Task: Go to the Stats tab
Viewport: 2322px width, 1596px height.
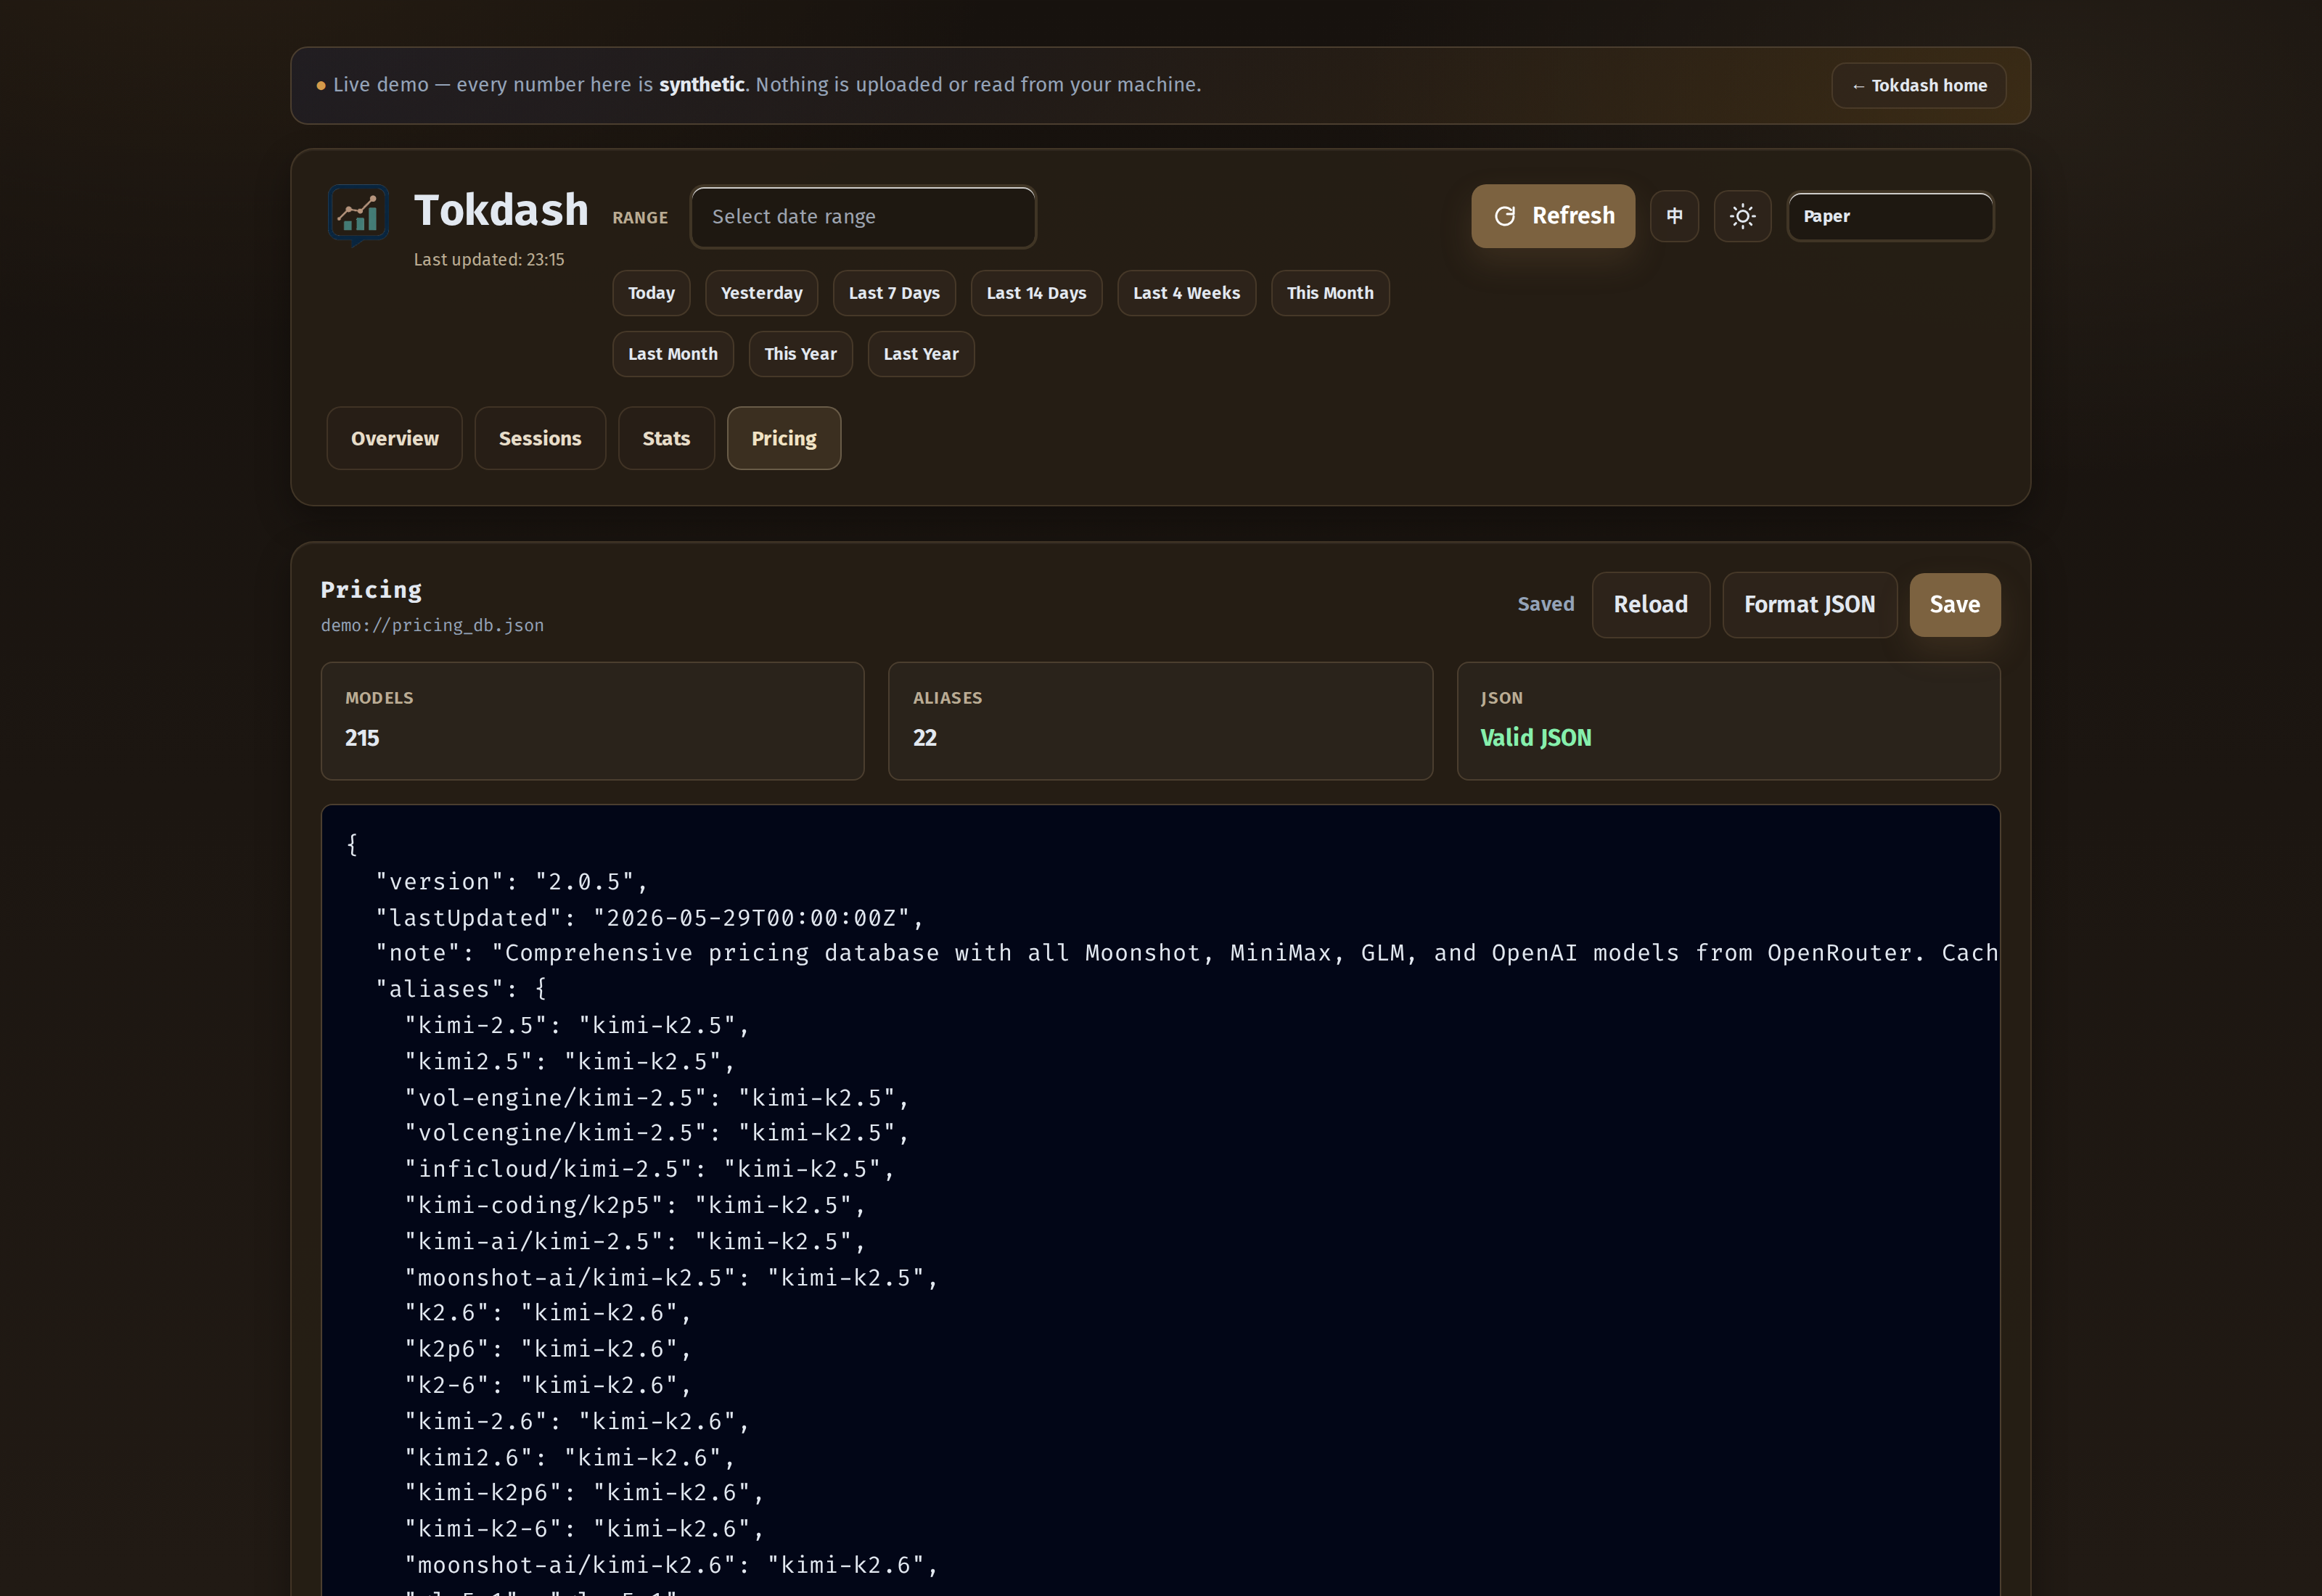Action: click(666, 438)
